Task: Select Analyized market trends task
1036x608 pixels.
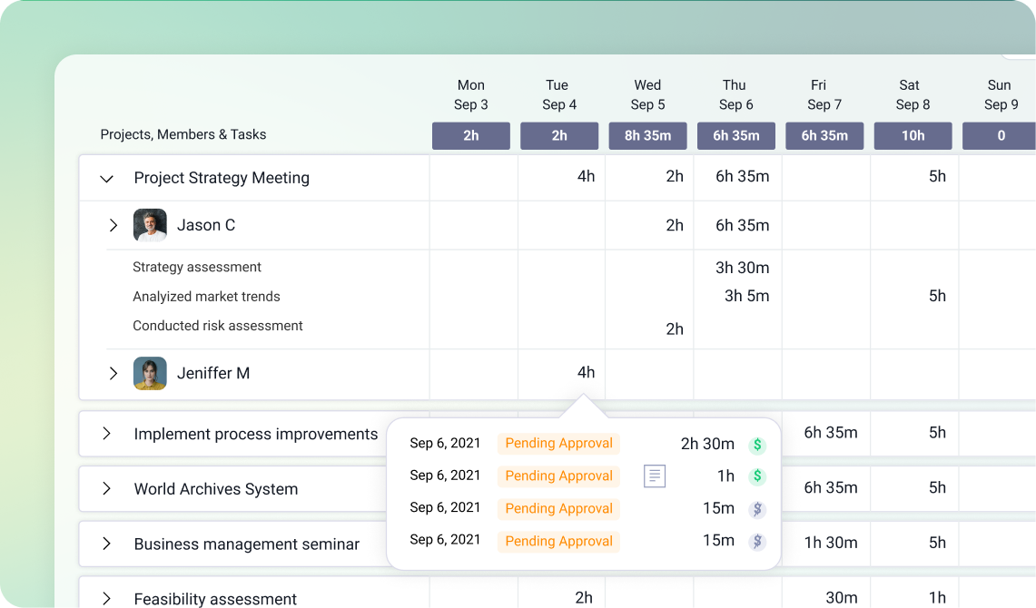Action: (206, 297)
